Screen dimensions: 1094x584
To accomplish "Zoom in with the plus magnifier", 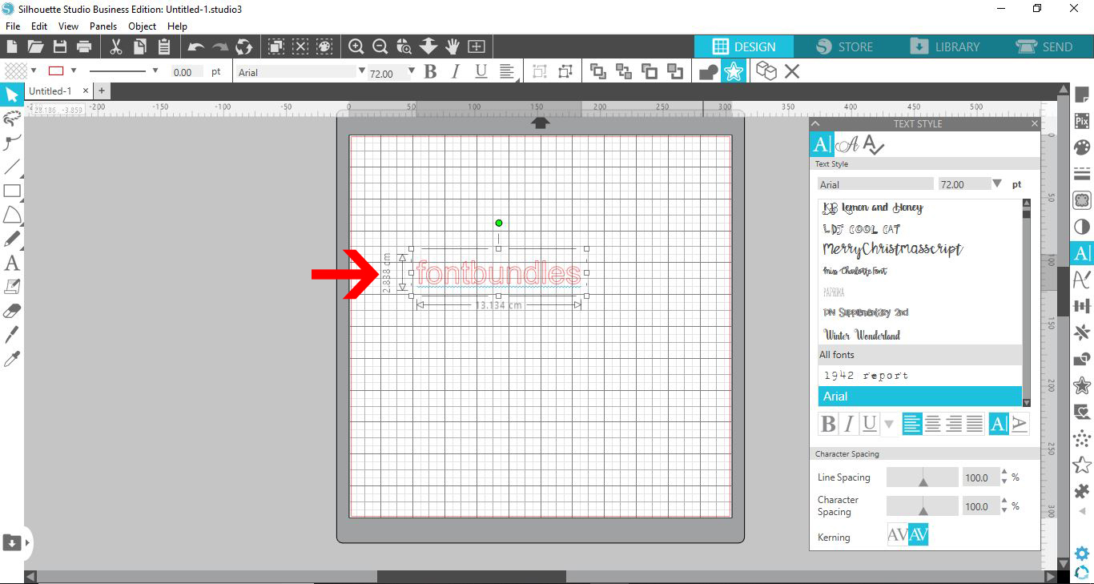I will coord(356,46).
